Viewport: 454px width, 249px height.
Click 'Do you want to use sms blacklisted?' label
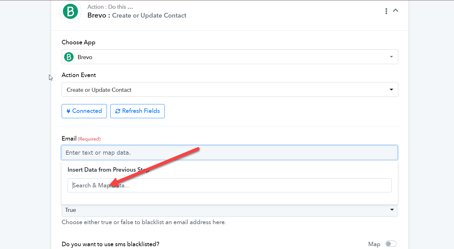110,244
